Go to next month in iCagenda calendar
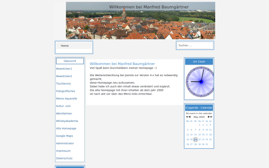The width and height of the screenshot is (269, 168). point(208,117)
